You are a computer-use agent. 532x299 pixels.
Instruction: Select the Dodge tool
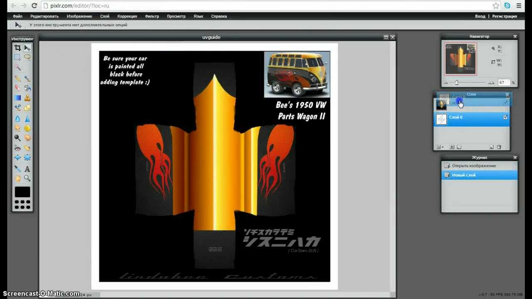(x=17, y=137)
